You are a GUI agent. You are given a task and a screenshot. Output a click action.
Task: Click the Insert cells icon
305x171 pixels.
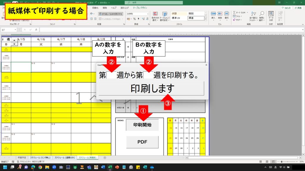pyautogui.click(x=213, y=15)
